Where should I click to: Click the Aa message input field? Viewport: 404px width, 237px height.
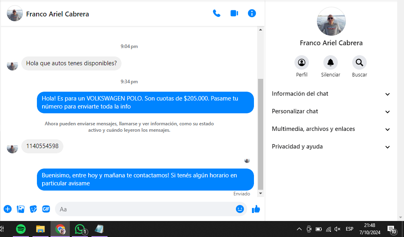[x=144, y=209]
